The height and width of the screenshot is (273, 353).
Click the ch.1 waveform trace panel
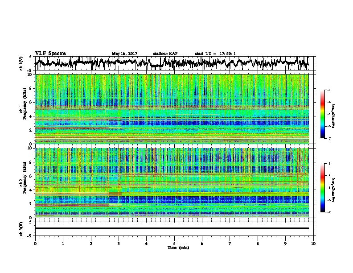point(174,63)
